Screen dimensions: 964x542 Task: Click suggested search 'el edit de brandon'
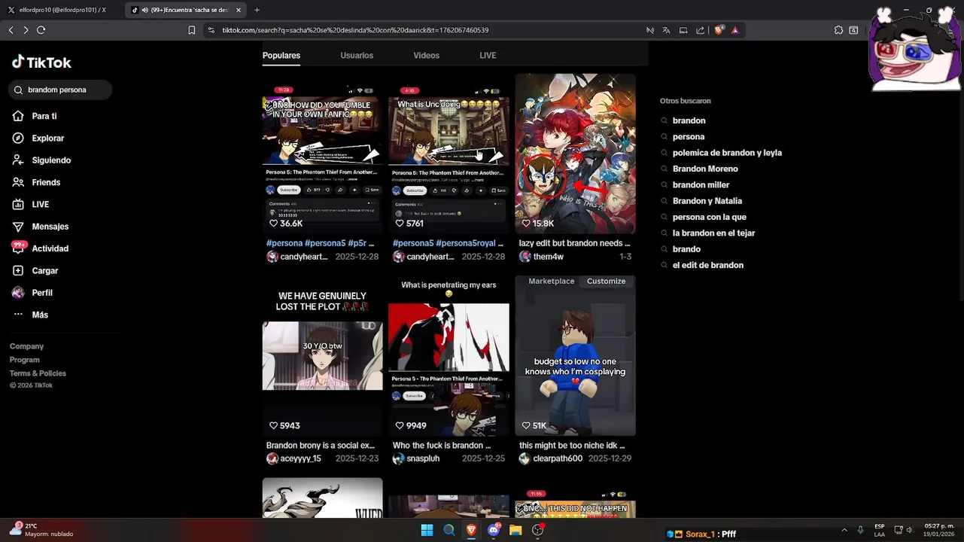[x=708, y=265]
